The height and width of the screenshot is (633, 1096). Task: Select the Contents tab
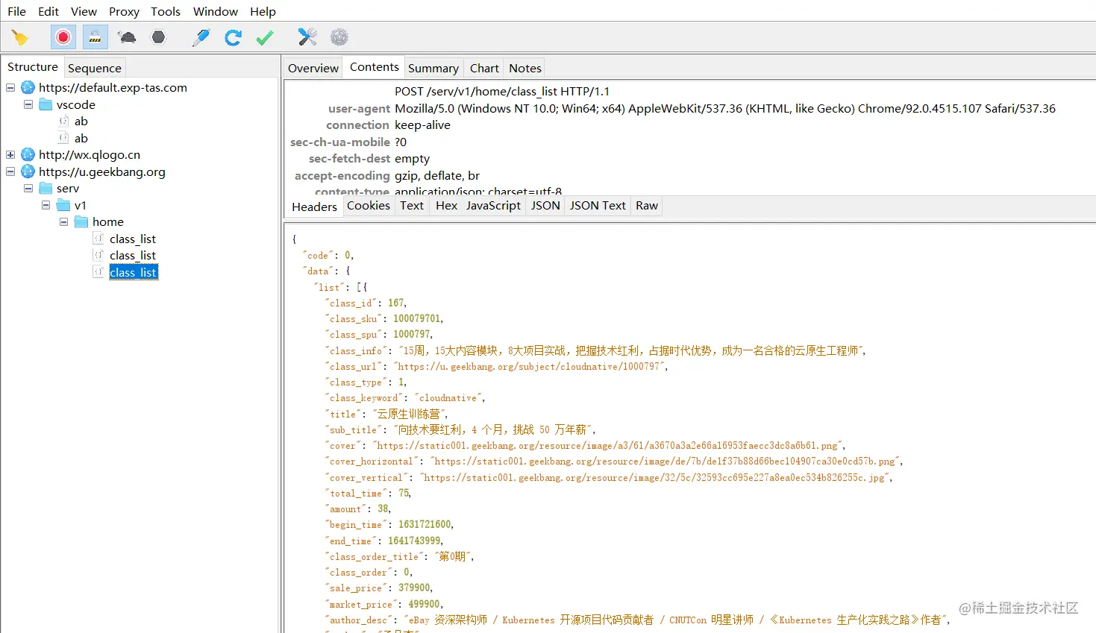pos(375,67)
